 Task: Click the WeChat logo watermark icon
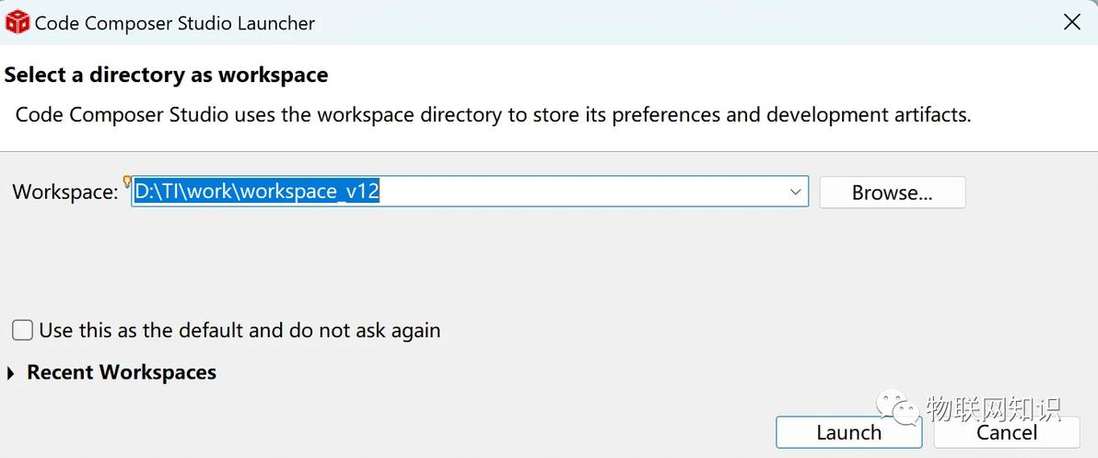pyautogui.click(x=896, y=405)
